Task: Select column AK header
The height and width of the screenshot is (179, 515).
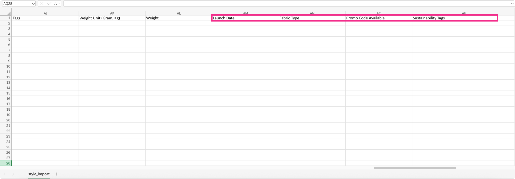Action: coord(112,13)
